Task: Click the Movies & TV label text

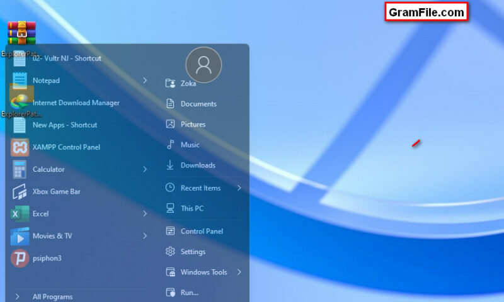Action: pyautogui.click(x=52, y=236)
